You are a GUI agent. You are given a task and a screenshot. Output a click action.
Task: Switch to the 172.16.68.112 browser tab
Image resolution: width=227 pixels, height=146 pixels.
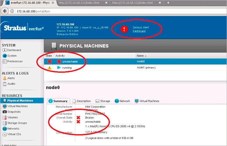pyautogui.click(x=132, y=3)
